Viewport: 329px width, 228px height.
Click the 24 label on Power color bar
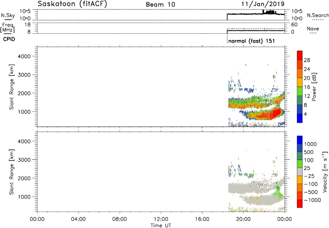click(x=307, y=69)
